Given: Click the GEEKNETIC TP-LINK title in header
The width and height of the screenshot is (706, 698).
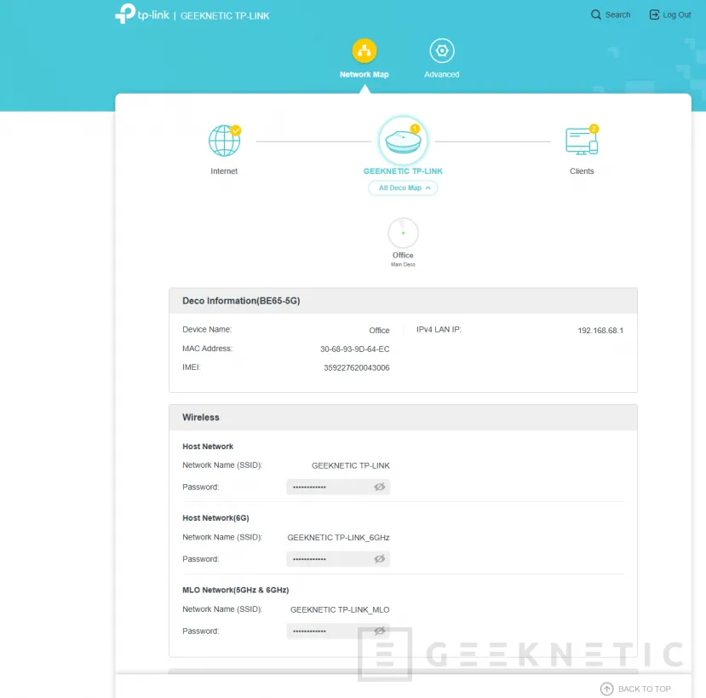Looking at the screenshot, I should click(x=225, y=16).
